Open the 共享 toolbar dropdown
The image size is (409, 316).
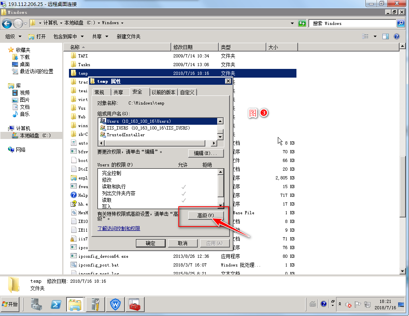[100, 36]
